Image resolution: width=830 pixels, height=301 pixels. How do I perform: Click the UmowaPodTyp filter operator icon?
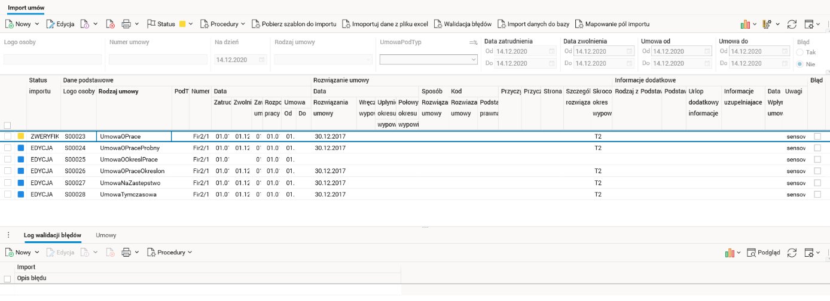point(473,42)
